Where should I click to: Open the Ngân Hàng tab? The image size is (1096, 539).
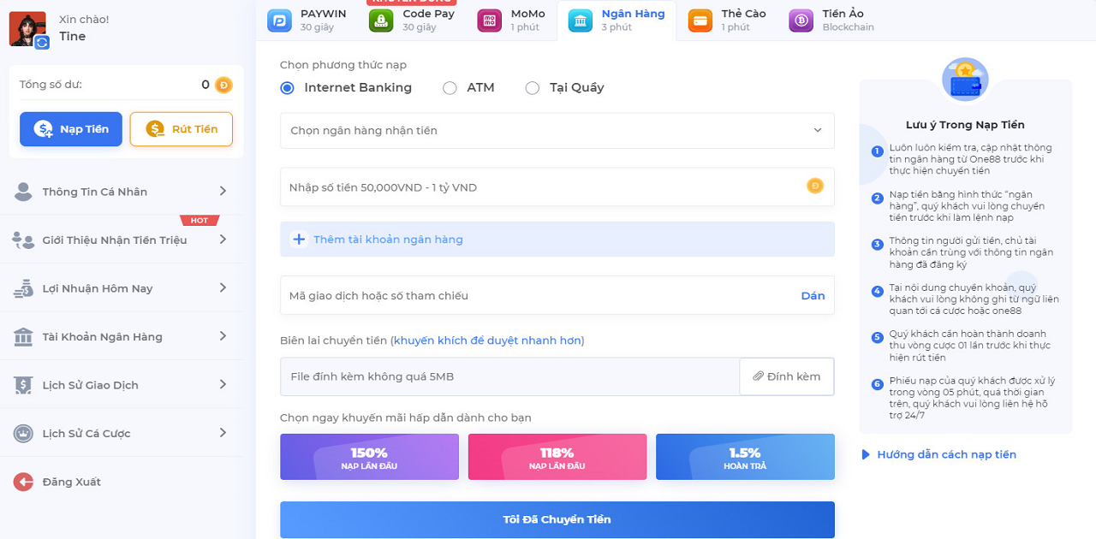point(615,21)
